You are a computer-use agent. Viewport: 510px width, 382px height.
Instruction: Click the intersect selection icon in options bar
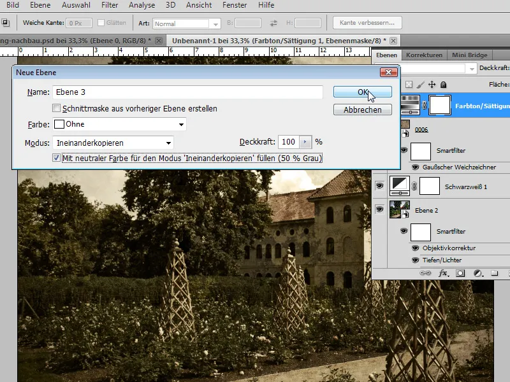click(x=6, y=23)
